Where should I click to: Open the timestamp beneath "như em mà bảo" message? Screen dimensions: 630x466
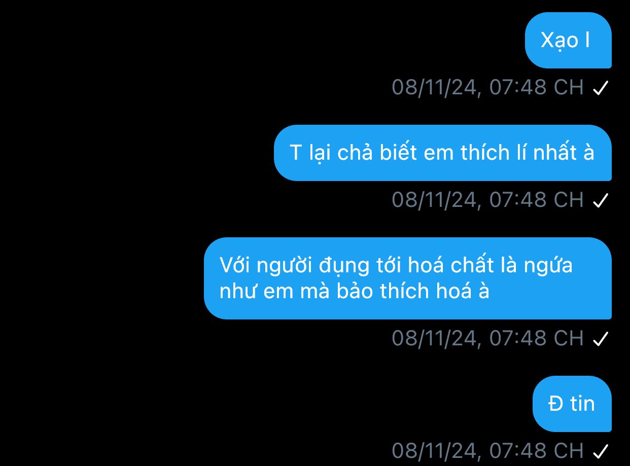[488, 338]
